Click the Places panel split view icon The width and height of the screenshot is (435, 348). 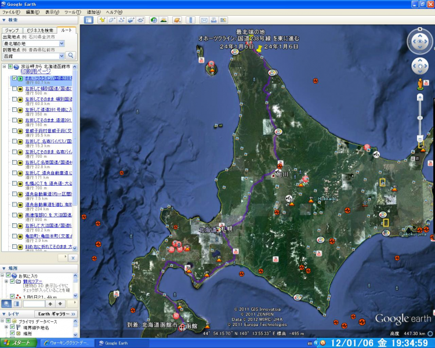16,303
